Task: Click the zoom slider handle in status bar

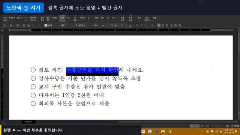Action: click(219, 126)
